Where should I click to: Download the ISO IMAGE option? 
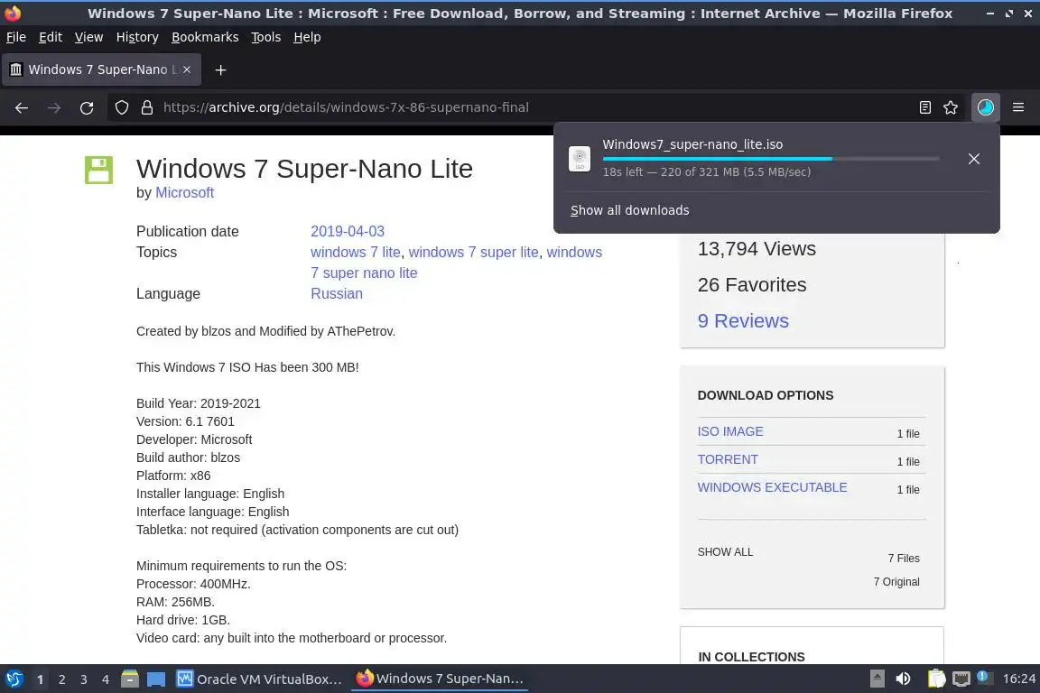pos(730,431)
